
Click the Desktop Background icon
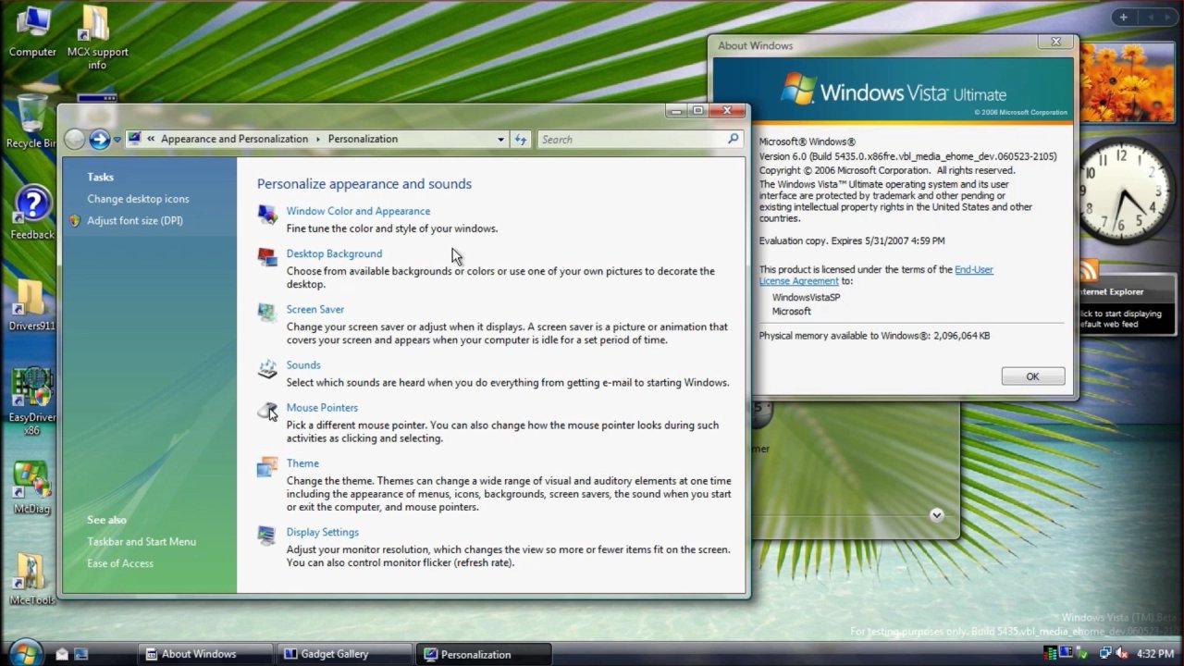267,257
